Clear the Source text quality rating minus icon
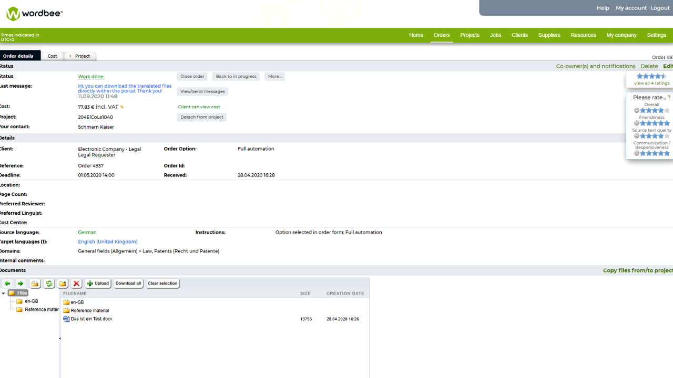 click(x=637, y=136)
